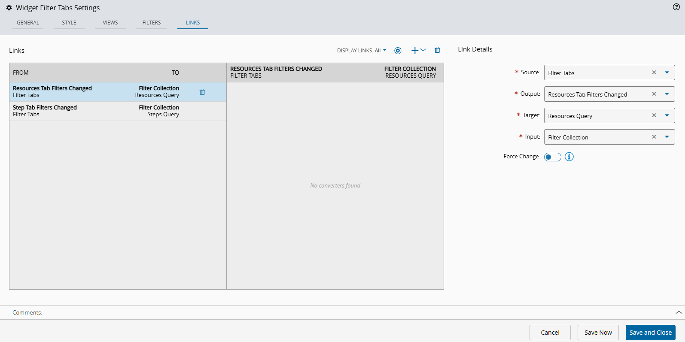This screenshot has height=342, width=685.
Task: Click the Input field showing Filter Collection
Action: (x=609, y=137)
